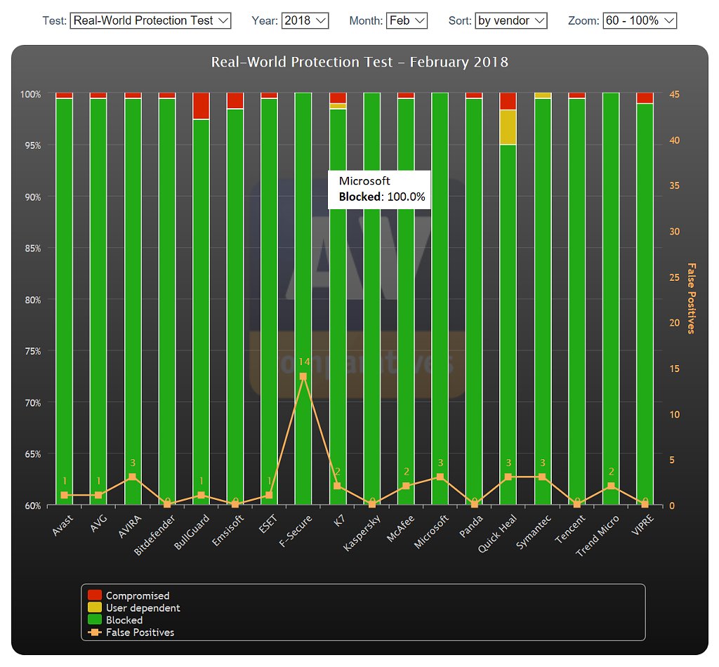The height and width of the screenshot is (667, 719).
Task: Click the yellow User dependent legend swatch
Action: 95,607
